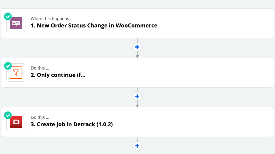Add a step between Filter and Detrack

(x=137, y=96)
